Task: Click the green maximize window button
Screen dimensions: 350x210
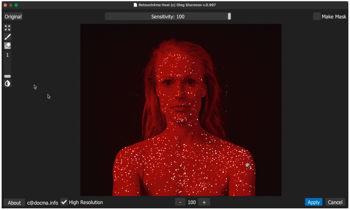Action: (x=16, y=5)
